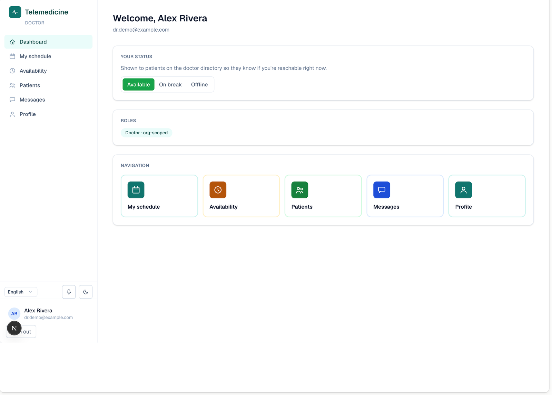Image resolution: width=552 pixels, height=395 pixels.
Task: Click the blue chat icon on Messages card
Action: coord(382,190)
